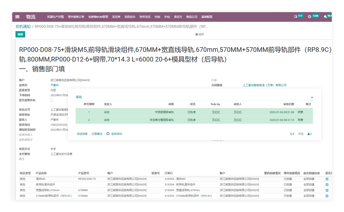This screenshot has width=344, height=212.
Task: Click the 发送消息 link
Action: 82,134
